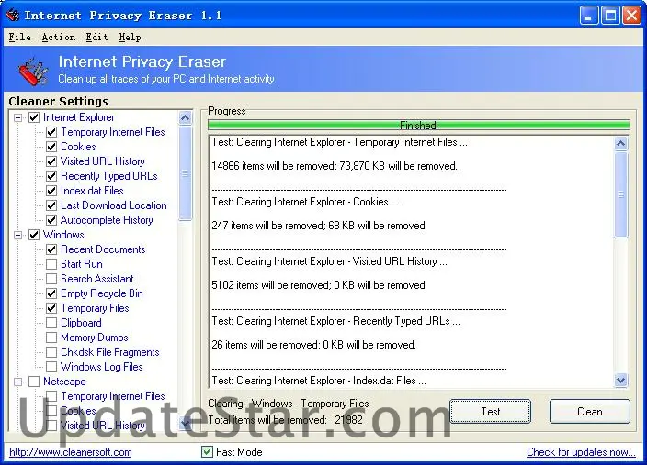The width and height of the screenshot is (647, 465).
Task: Click the Cleaner Settings heading
Action: click(x=58, y=101)
